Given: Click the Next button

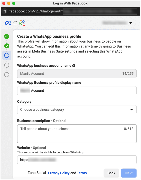Looking at the screenshot, I should pyautogui.click(x=129, y=173).
